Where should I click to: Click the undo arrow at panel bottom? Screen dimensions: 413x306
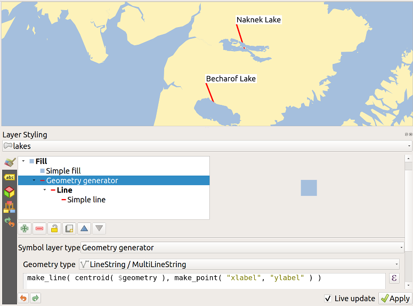click(x=23, y=298)
